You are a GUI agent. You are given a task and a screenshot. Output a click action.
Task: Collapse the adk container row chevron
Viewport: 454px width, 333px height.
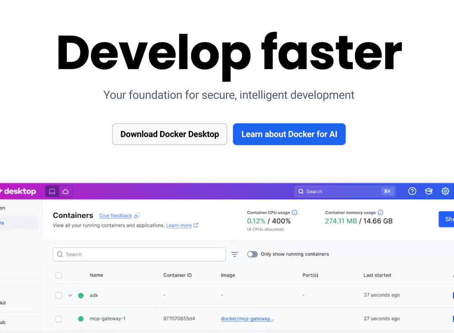point(70,295)
